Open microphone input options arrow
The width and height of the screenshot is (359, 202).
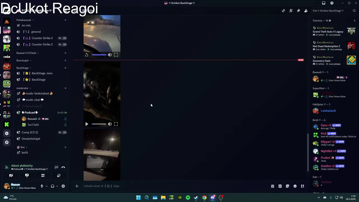(47, 186)
